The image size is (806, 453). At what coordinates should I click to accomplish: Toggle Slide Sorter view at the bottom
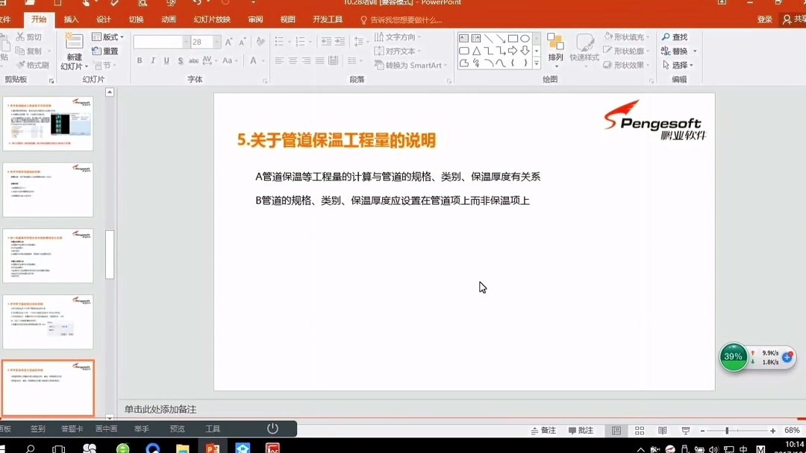(x=640, y=431)
